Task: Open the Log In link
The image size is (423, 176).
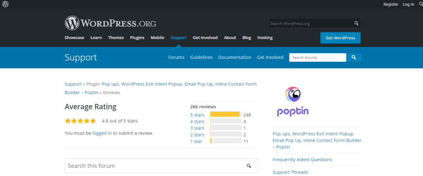Action: tap(409, 4)
